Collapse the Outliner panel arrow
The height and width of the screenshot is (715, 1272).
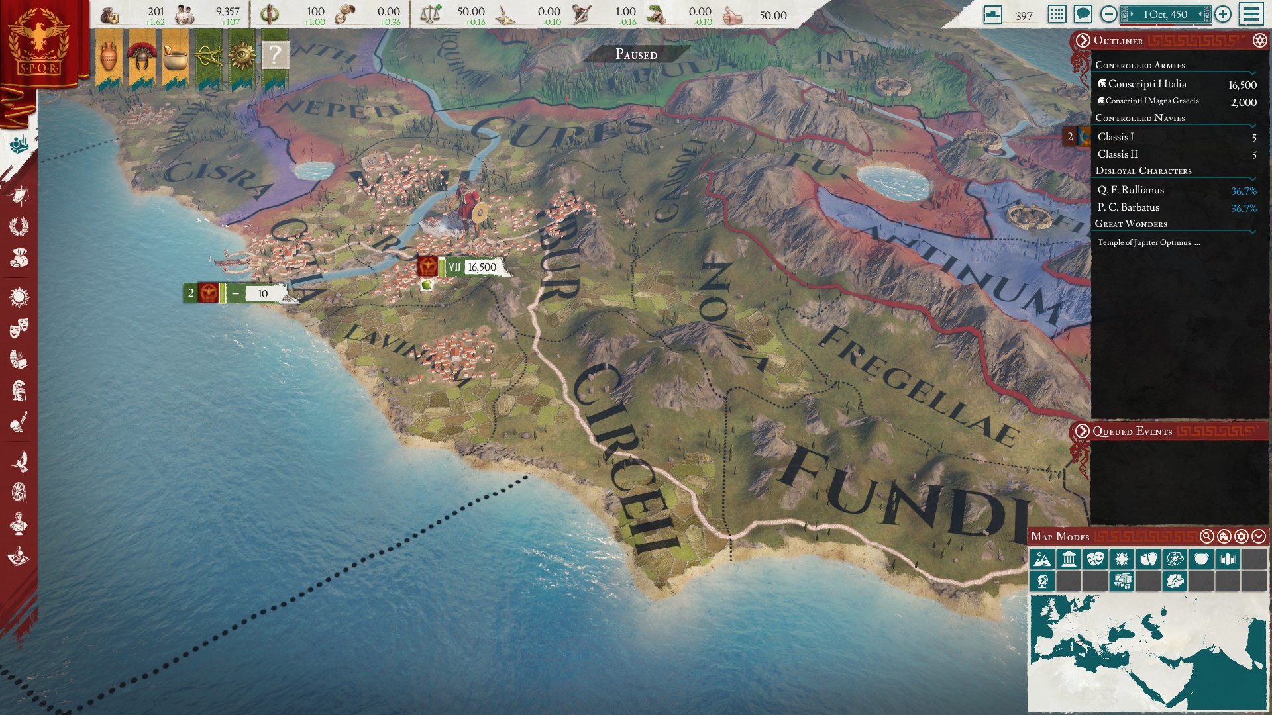[1083, 41]
